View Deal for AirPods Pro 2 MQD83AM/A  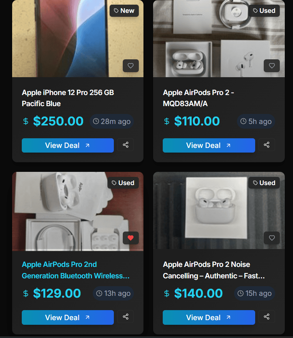click(x=209, y=145)
